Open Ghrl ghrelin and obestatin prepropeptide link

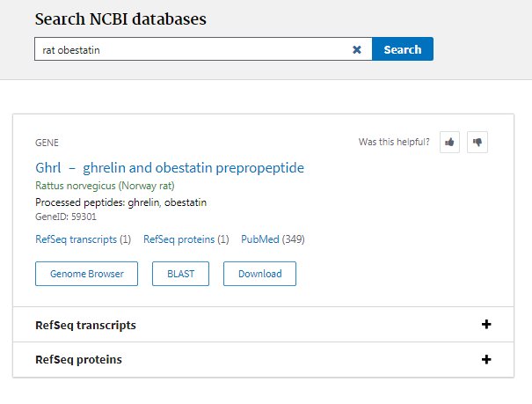(170, 167)
